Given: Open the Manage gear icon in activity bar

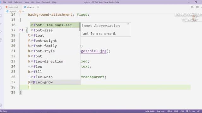Looking at the screenshot, I should point(1,105).
